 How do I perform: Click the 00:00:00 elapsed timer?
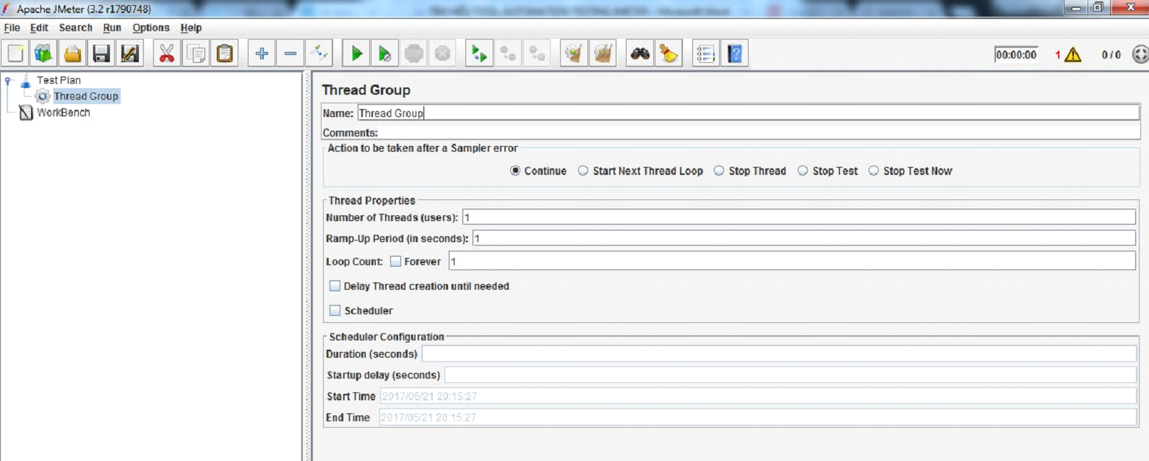1016,55
